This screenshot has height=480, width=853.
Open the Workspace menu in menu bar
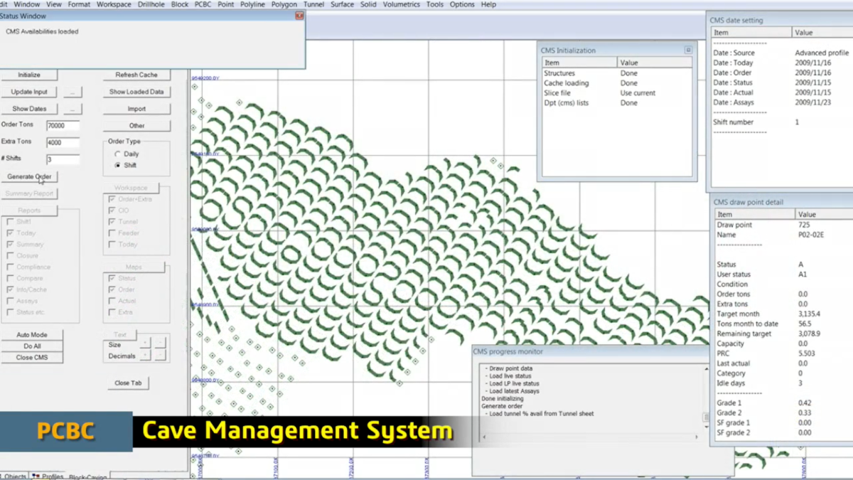tap(114, 4)
